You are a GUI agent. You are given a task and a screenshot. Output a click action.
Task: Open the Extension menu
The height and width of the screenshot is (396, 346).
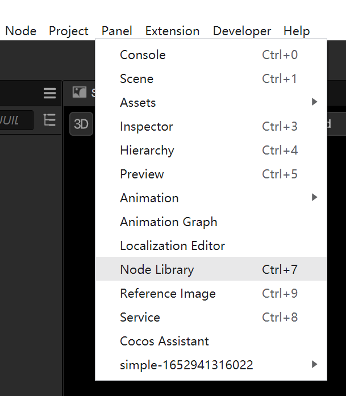pos(172,31)
